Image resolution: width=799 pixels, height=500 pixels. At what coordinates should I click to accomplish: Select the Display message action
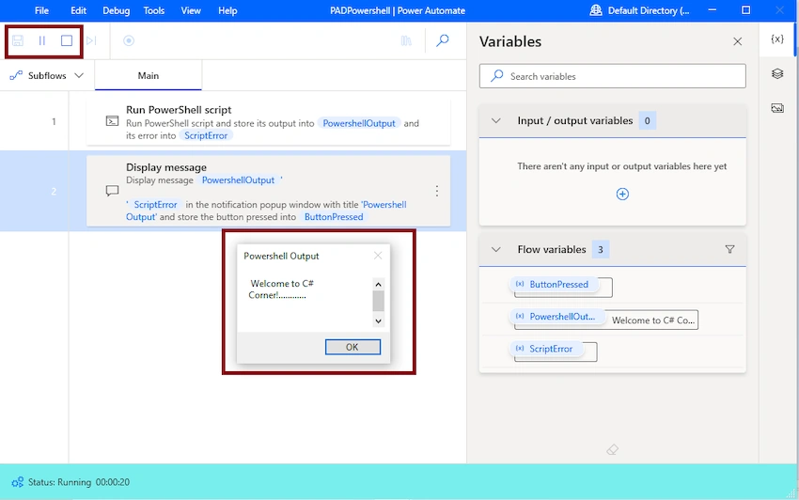point(269,191)
